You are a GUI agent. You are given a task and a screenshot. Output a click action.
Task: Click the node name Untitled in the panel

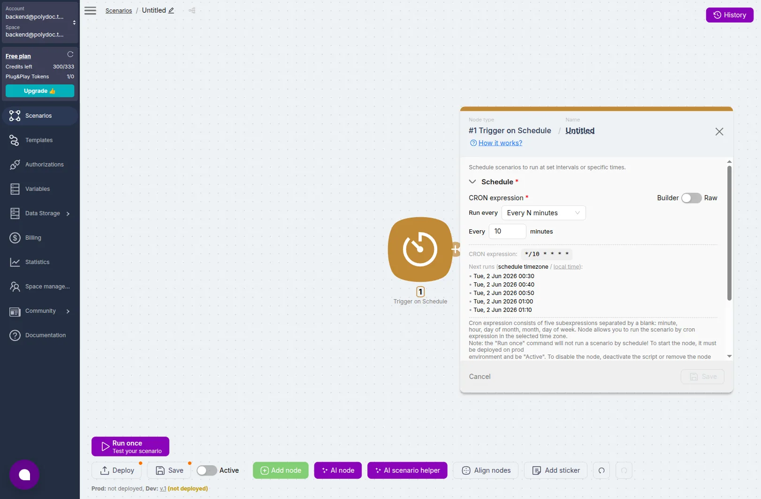[x=580, y=131]
